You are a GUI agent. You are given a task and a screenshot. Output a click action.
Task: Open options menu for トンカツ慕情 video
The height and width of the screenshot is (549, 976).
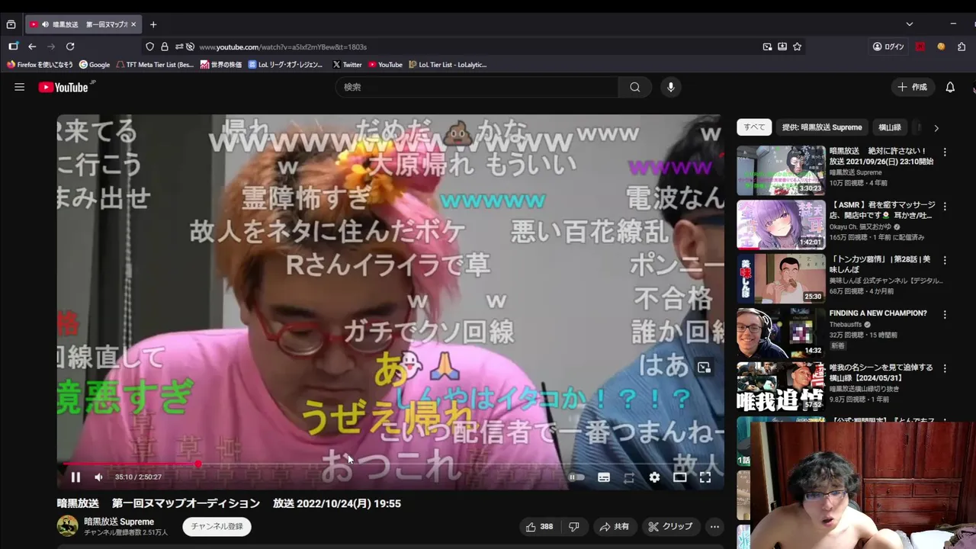[945, 260]
